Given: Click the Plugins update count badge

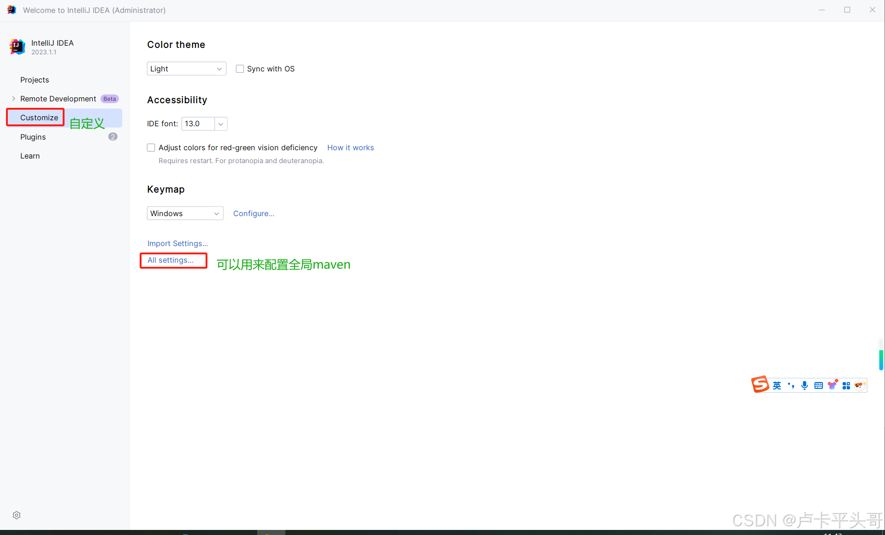Looking at the screenshot, I should tap(113, 136).
